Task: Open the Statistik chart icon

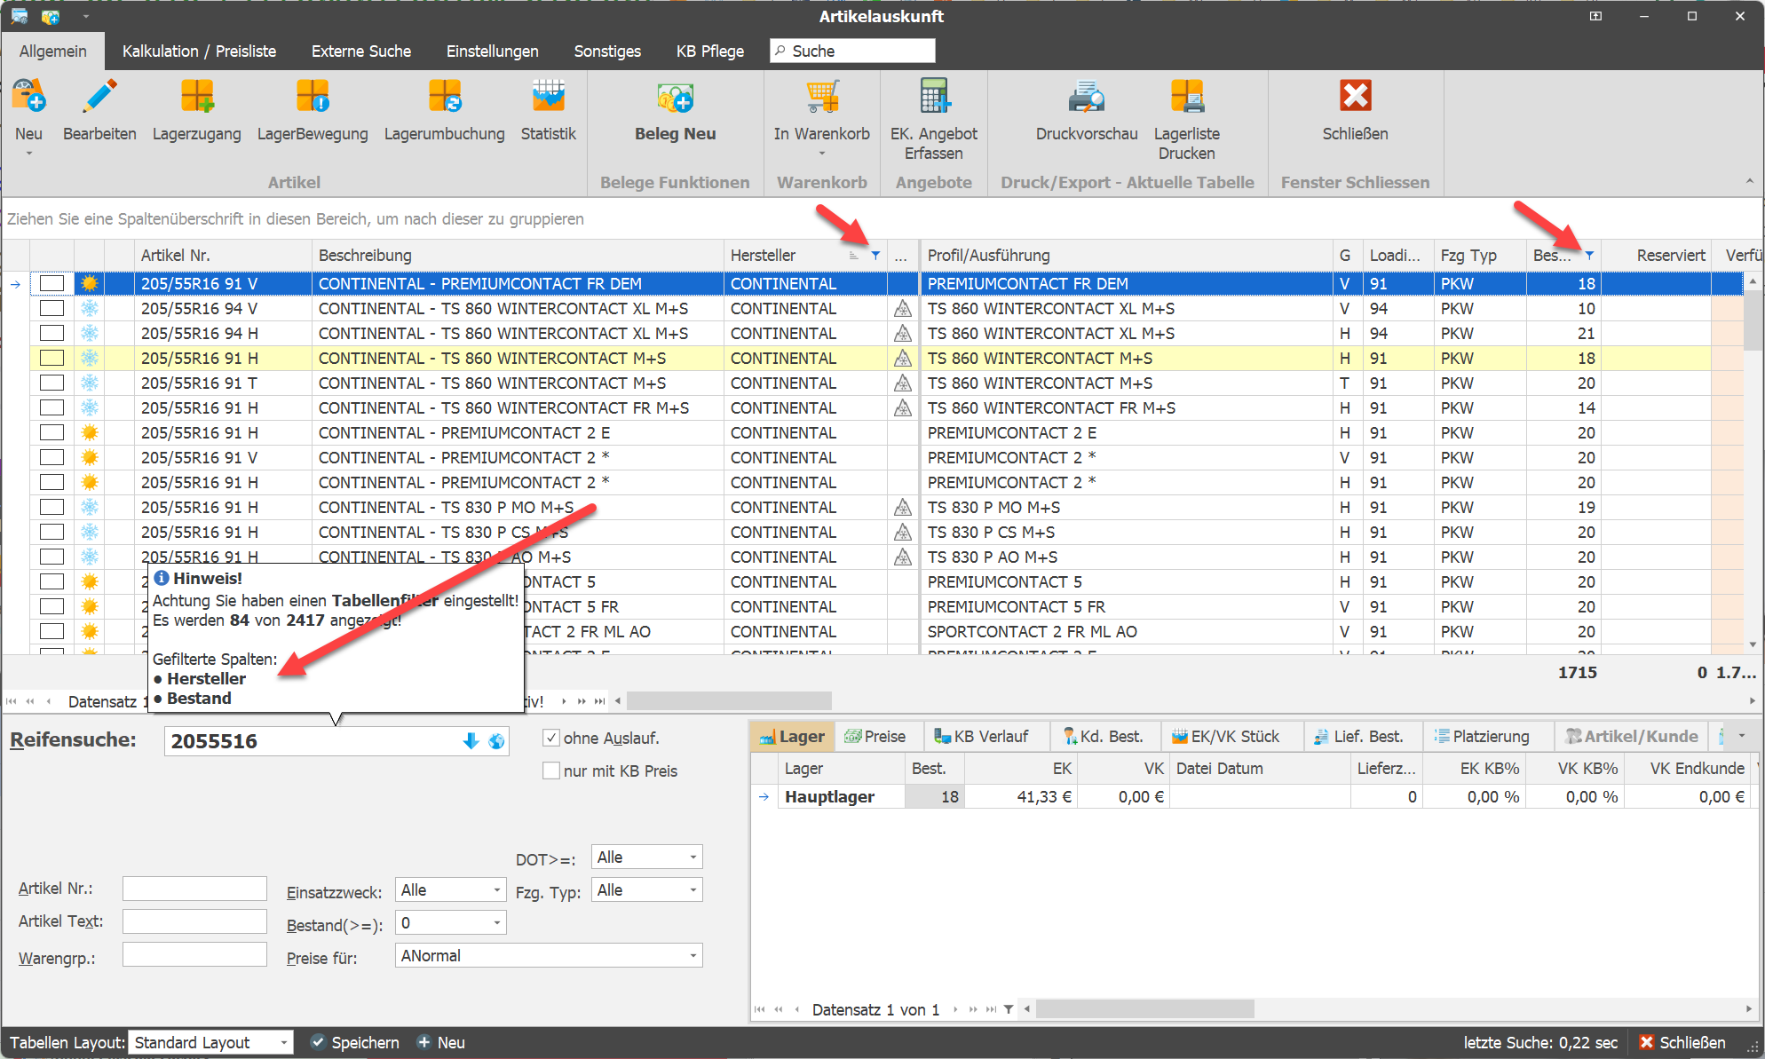Action: click(548, 97)
